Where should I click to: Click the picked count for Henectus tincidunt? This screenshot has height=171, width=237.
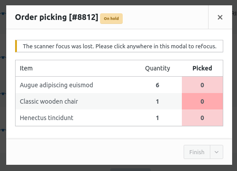pyautogui.click(x=202, y=118)
